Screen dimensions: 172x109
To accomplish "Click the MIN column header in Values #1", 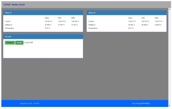I will [60, 18].
